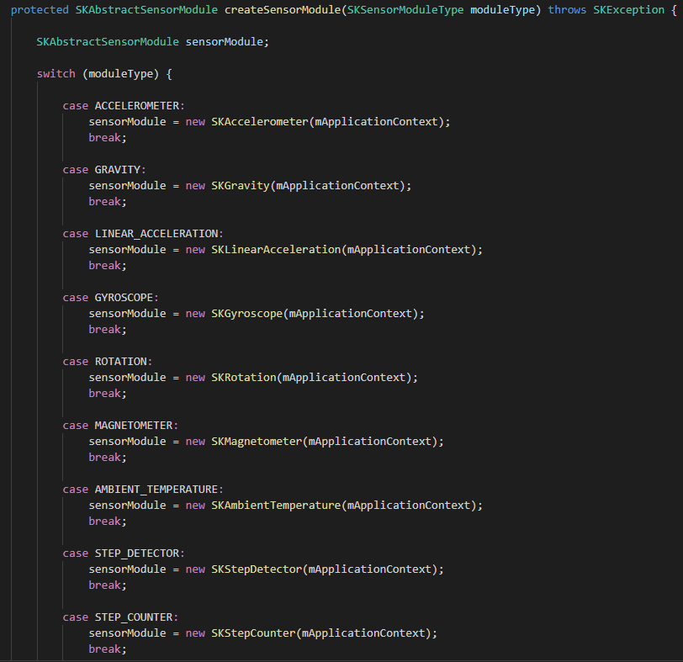Click the SKException type after throws
This screenshot has height=662, width=683.
click(632, 9)
